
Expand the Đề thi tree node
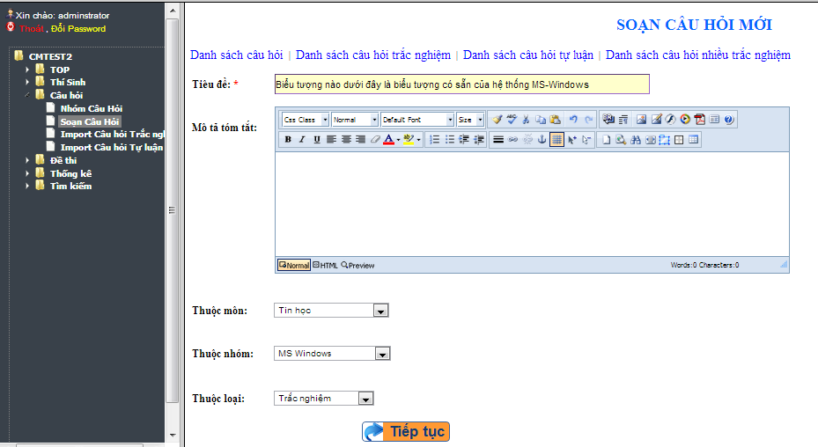(x=27, y=160)
